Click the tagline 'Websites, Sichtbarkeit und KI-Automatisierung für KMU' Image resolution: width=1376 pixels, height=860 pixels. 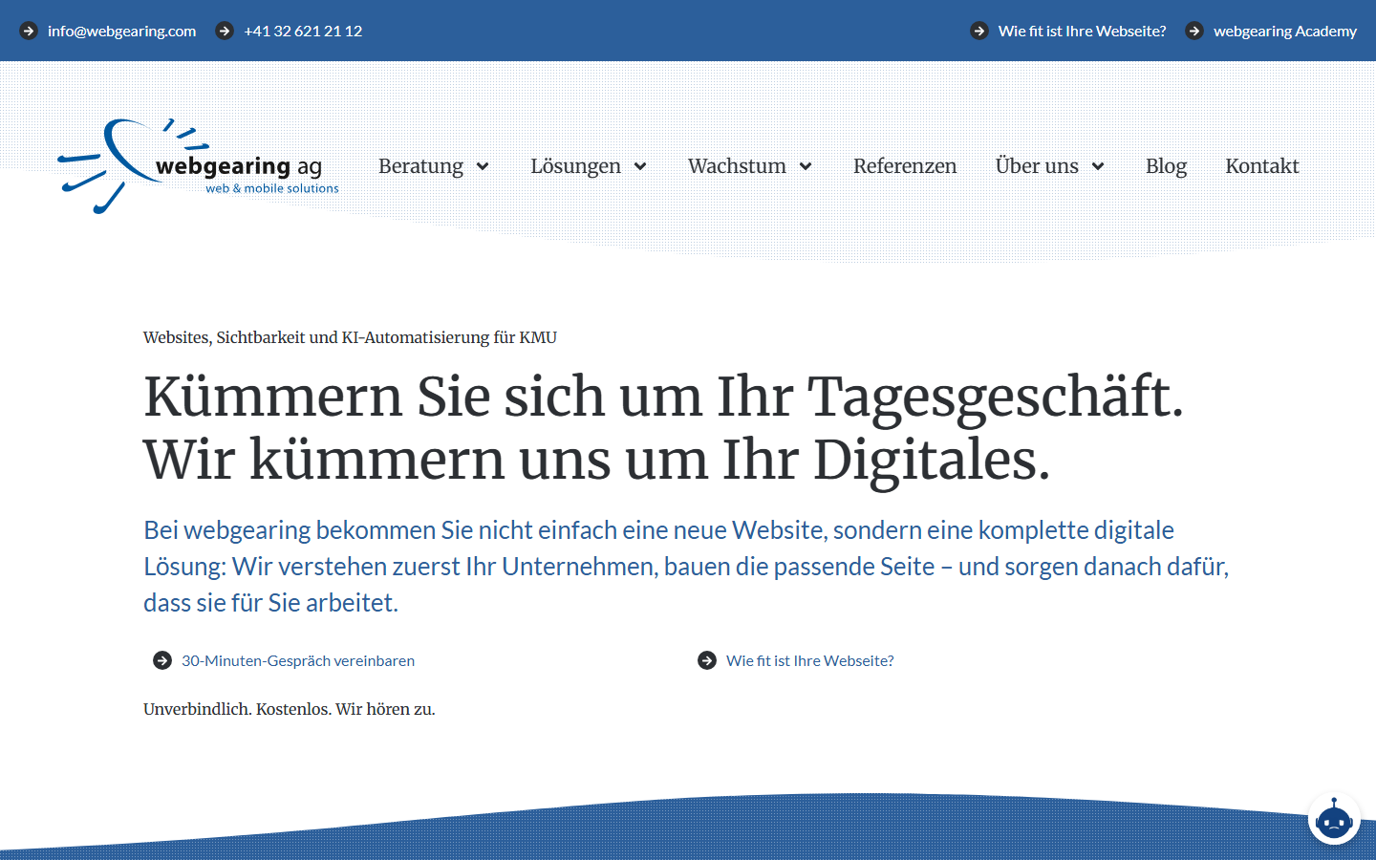coord(350,337)
